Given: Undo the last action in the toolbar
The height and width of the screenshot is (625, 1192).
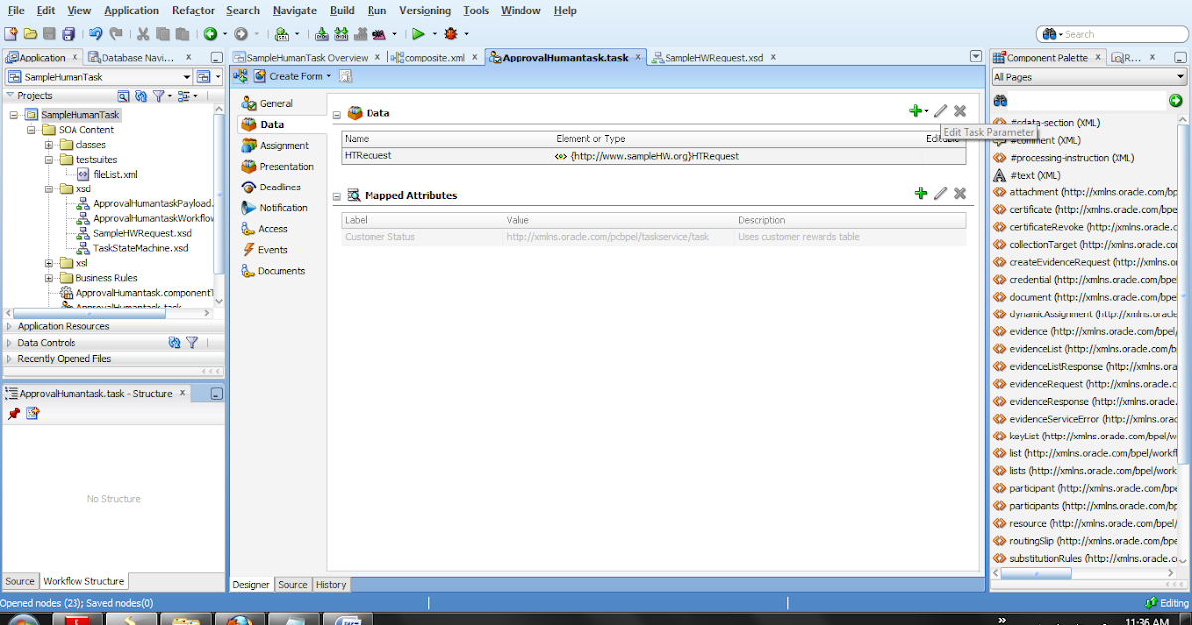Looking at the screenshot, I should pyautogui.click(x=95, y=33).
